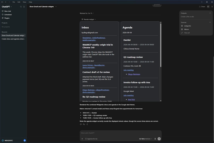Screen dimensions: 214x143
Task: Click the Projects heading in sidebar
Action: coord(5,23)
